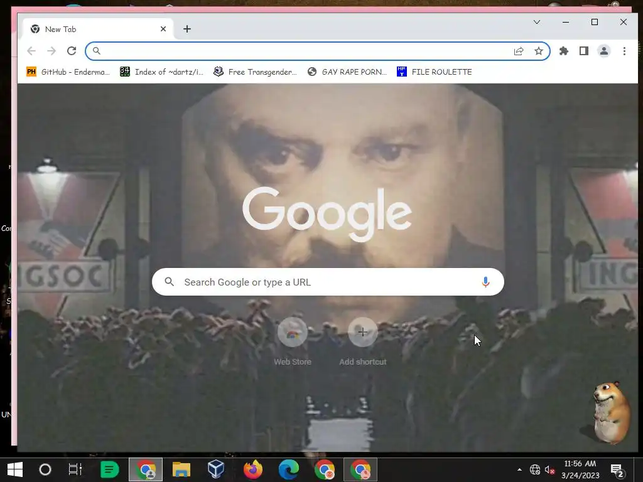Open Task View on taskbar
This screenshot has height=482, width=643.
coord(75,469)
